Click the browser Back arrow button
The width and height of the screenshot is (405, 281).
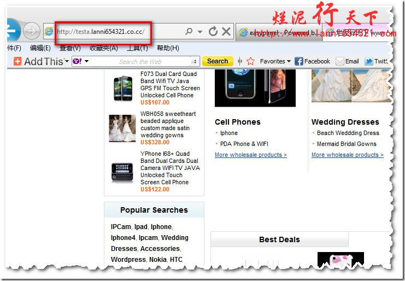coord(13,31)
